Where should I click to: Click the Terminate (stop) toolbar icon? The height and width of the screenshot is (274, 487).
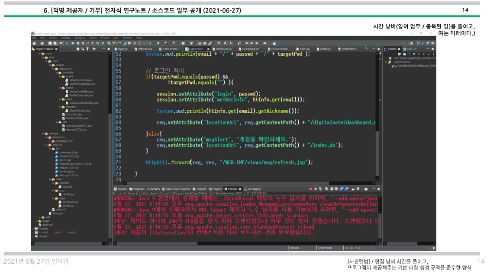click(x=83, y=43)
